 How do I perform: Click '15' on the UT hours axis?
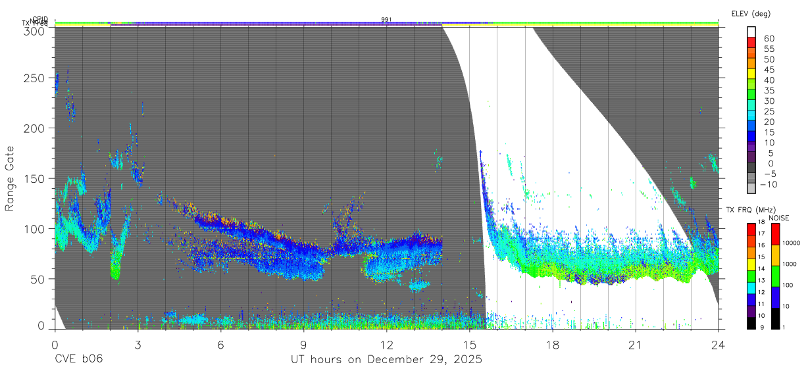[x=469, y=344]
